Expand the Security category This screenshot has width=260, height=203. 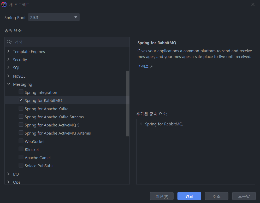8,59
